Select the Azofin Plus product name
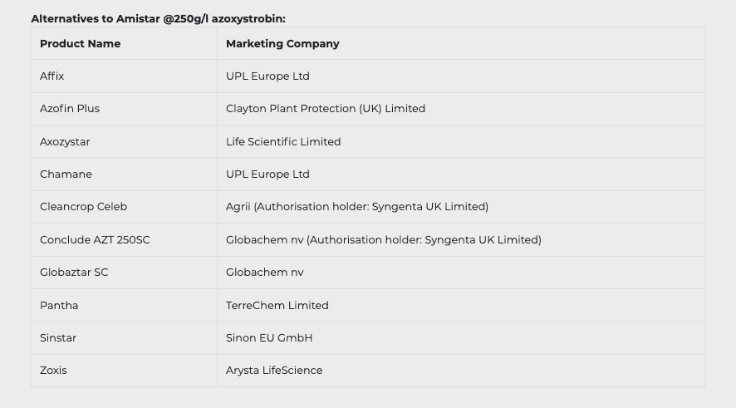Image resolution: width=736 pixels, height=408 pixels. click(70, 108)
